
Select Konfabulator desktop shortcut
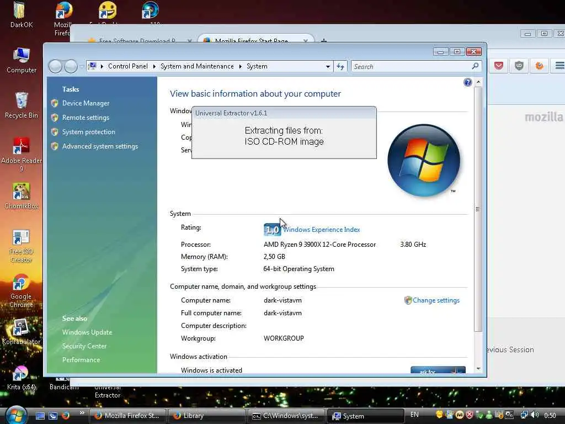[x=22, y=332]
